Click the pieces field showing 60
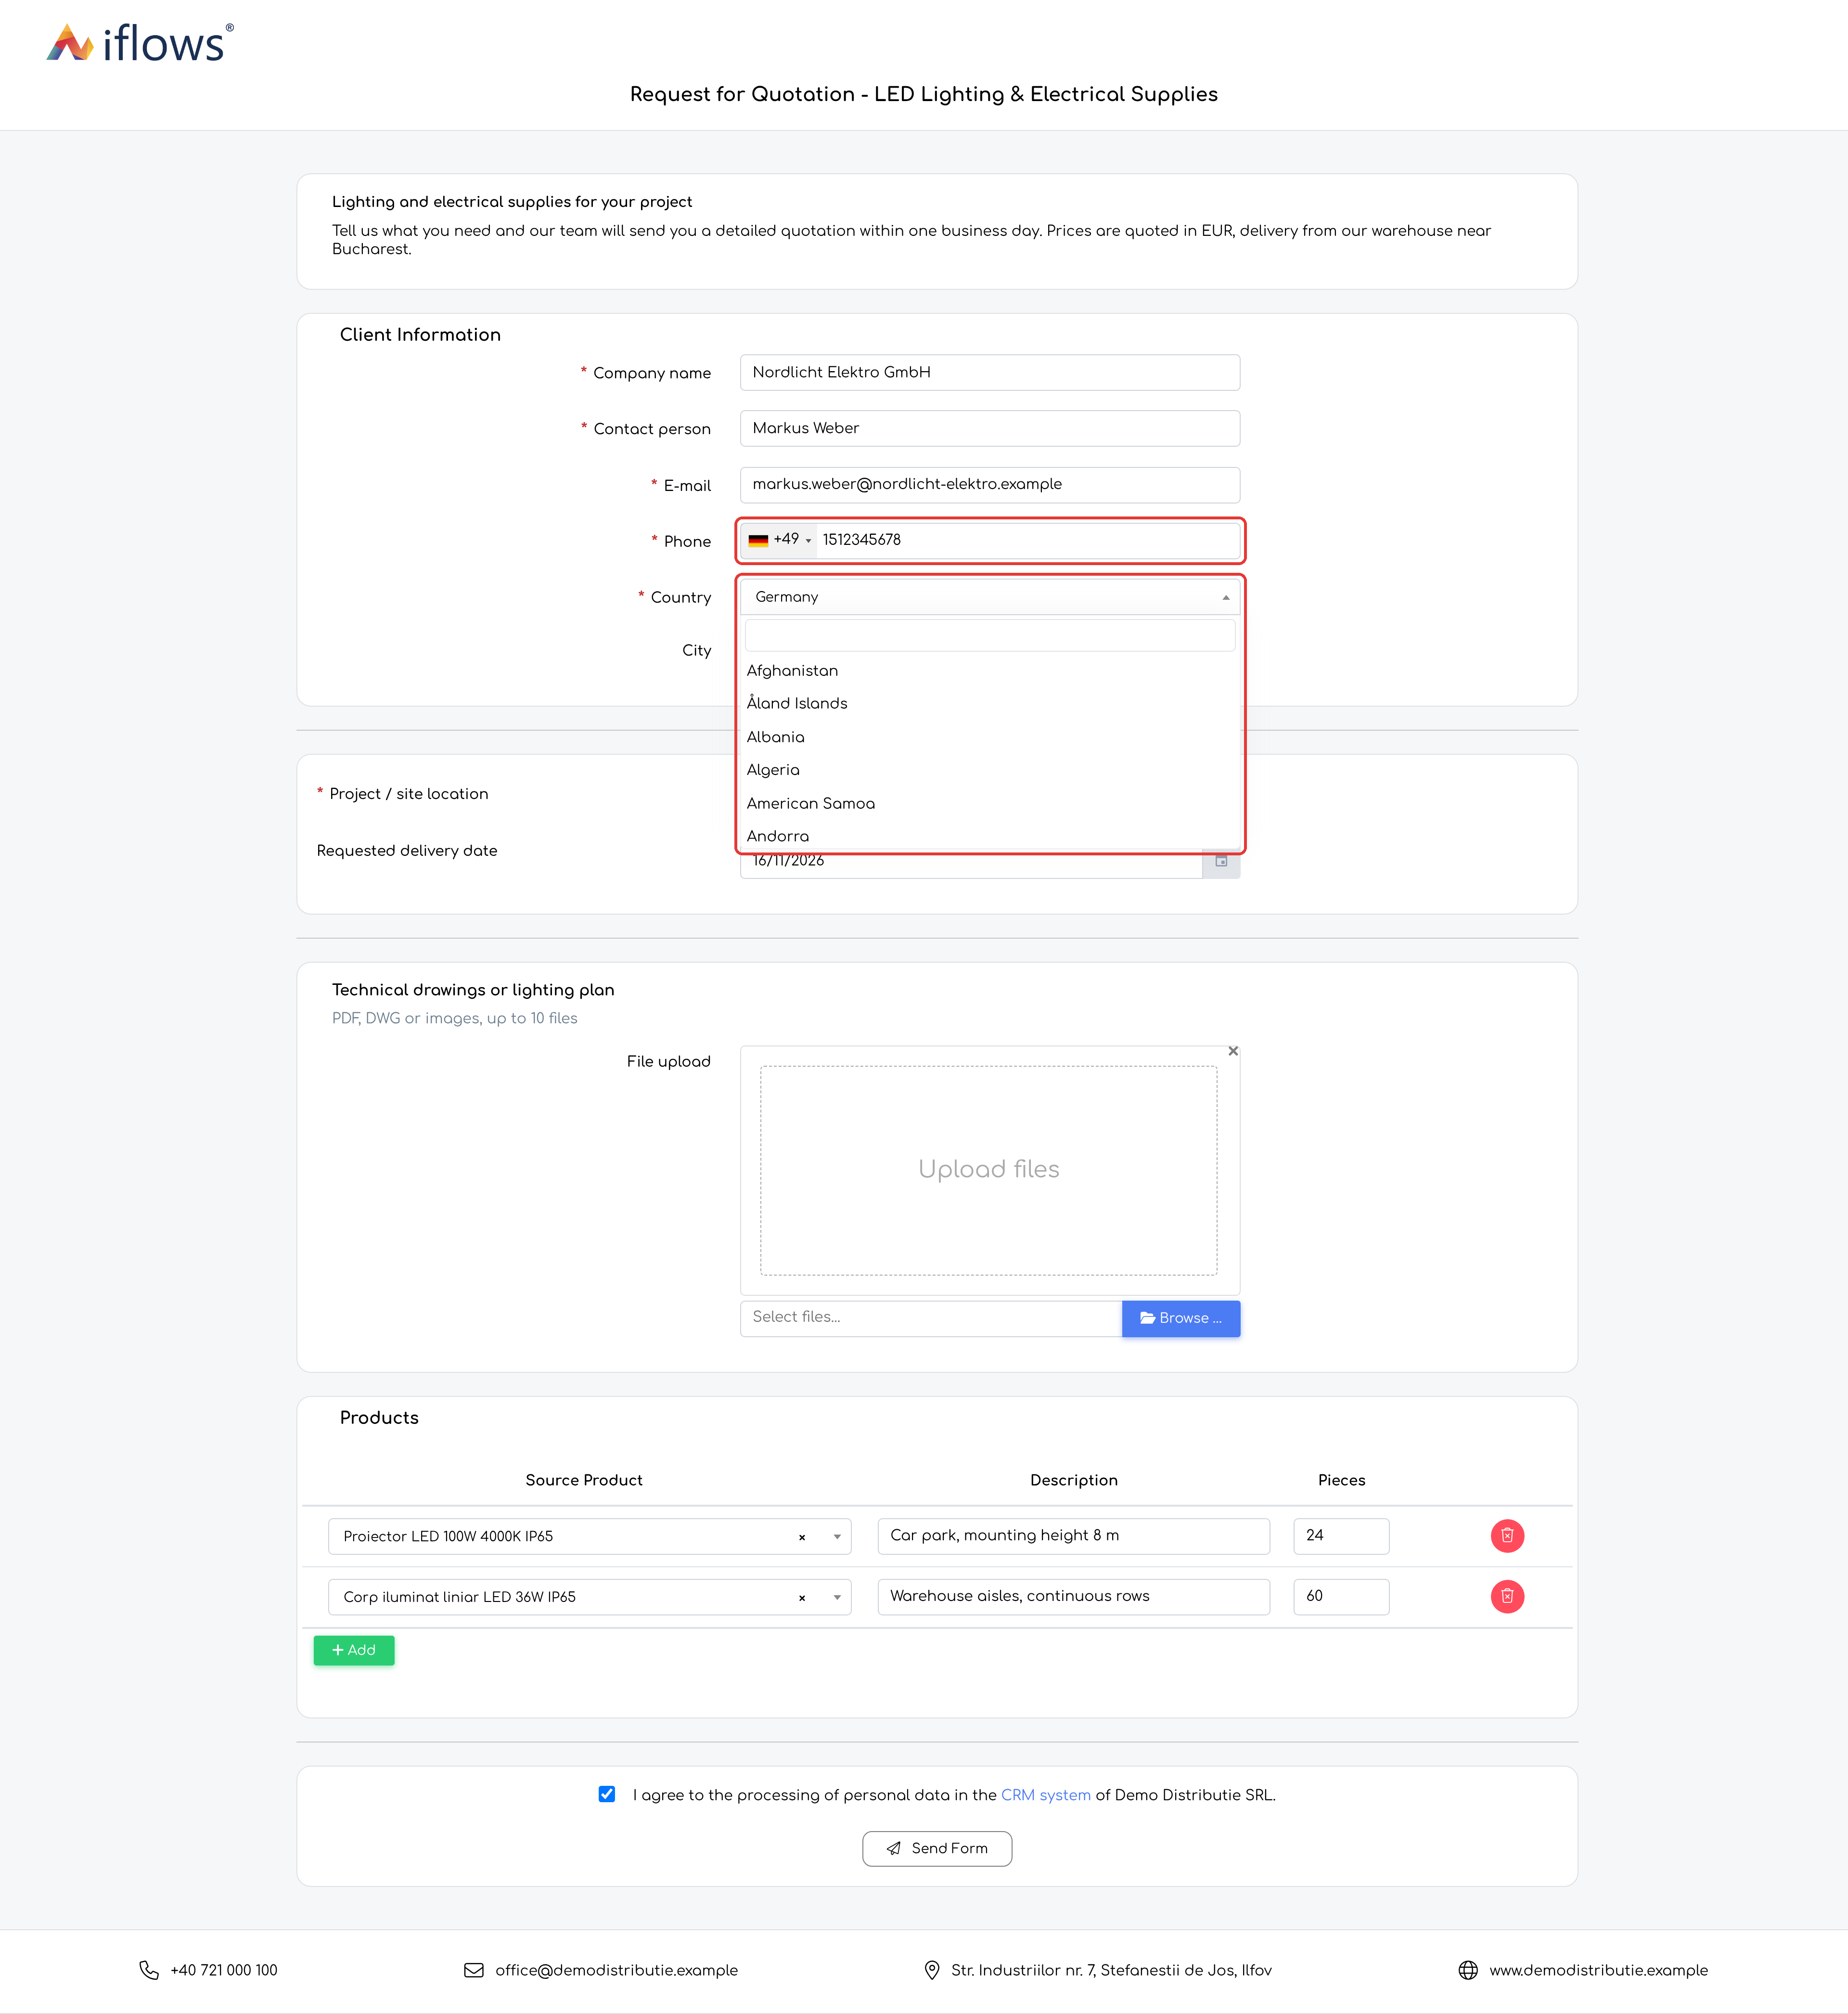Screen dimensions: 1848x2014 [x=1341, y=1597]
